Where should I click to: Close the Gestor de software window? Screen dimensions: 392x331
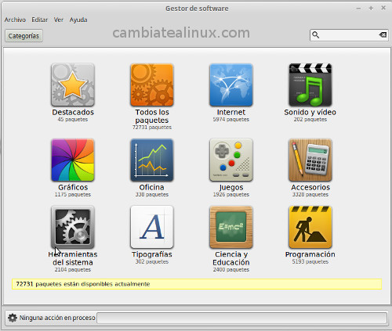pyautogui.click(x=383, y=8)
